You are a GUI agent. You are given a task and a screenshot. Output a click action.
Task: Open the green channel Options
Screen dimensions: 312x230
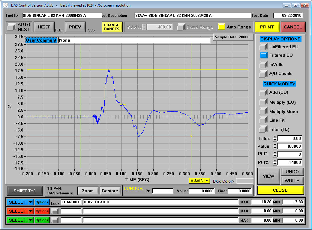[x=42, y=220]
